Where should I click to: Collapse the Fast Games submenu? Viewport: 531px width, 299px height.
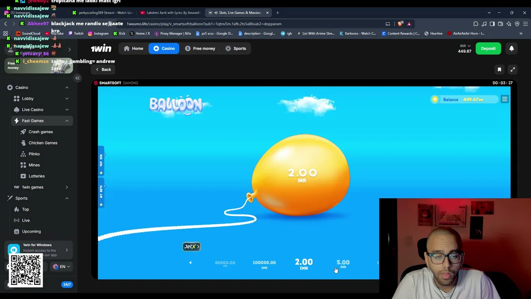(x=67, y=121)
